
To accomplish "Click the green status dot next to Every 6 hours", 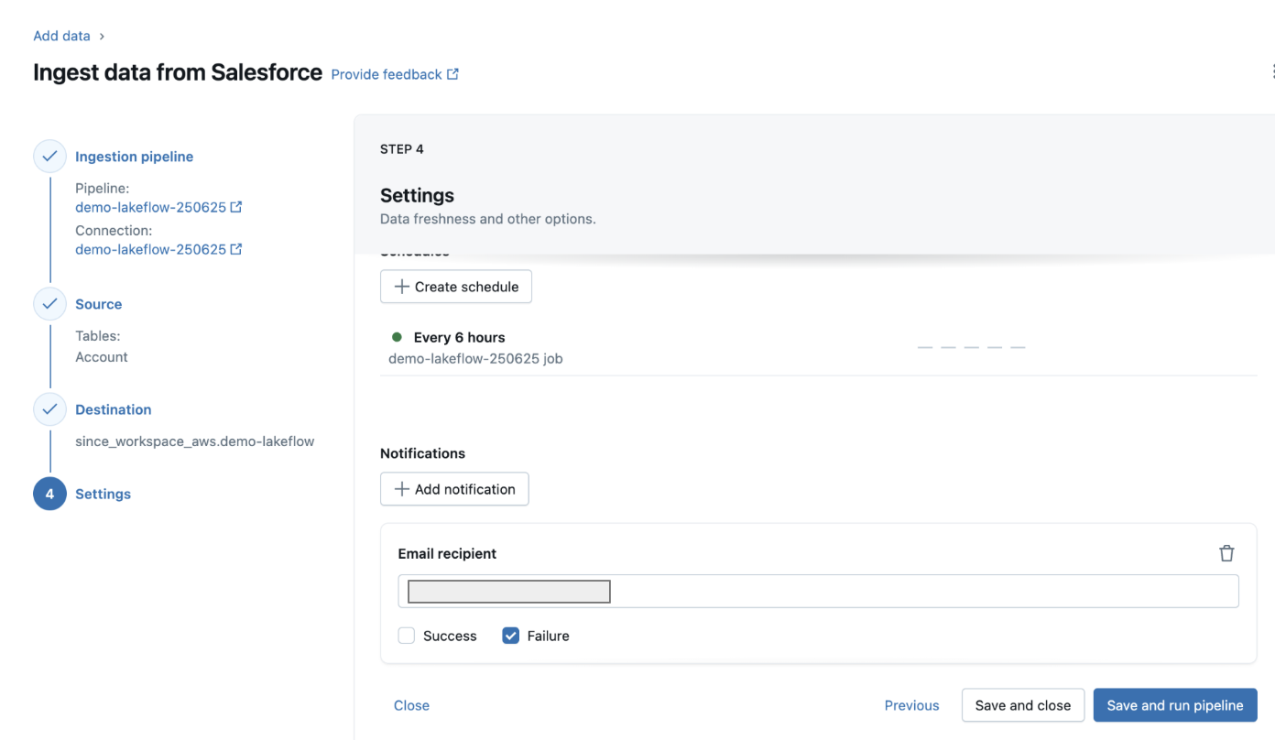I will 396,337.
